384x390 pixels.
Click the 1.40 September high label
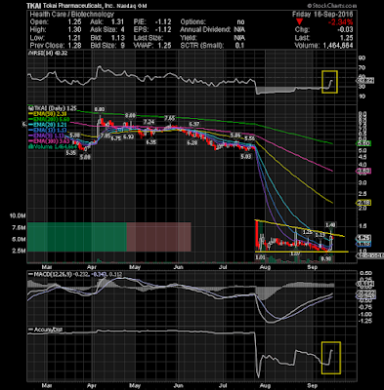[330, 224]
